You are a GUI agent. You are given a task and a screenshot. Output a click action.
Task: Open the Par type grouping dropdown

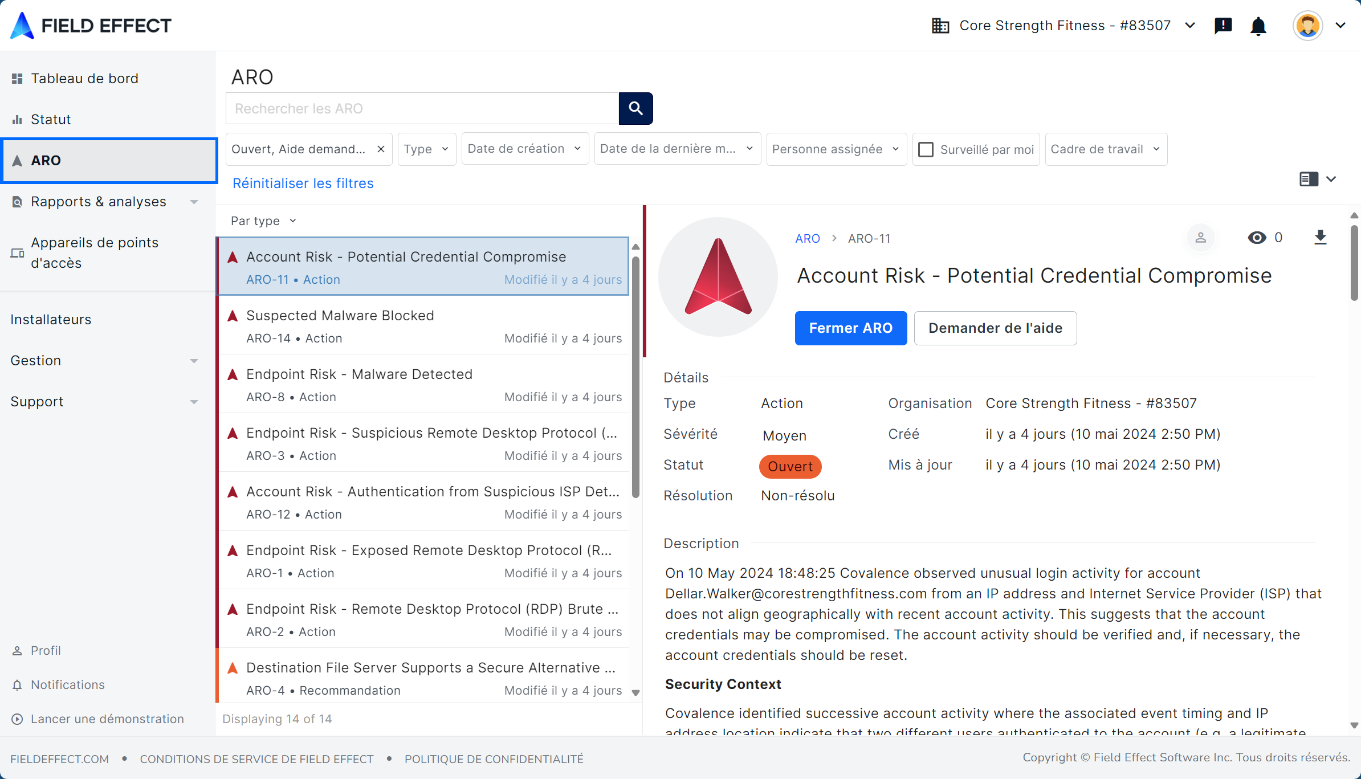coord(263,221)
